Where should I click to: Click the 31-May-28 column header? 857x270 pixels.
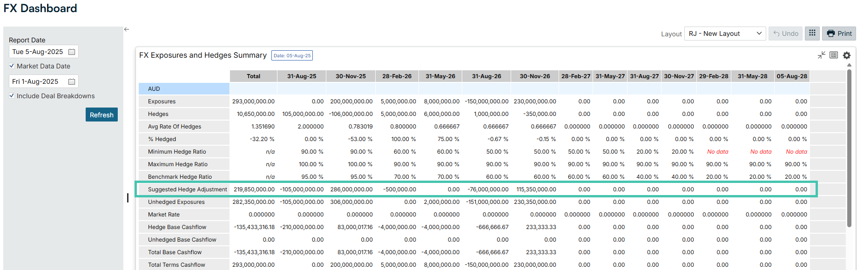click(x=752, y=76)
